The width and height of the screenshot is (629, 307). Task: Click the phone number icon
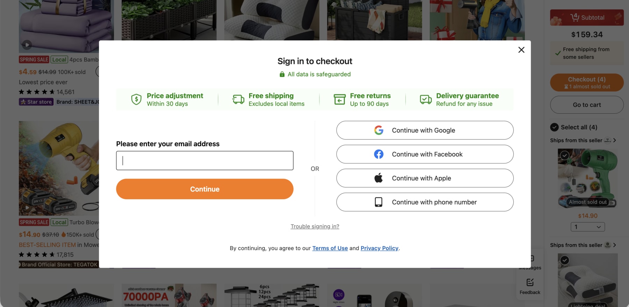click(x=378, y=202)
